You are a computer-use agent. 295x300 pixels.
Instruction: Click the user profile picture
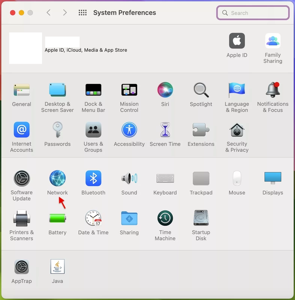click(25, 48)
